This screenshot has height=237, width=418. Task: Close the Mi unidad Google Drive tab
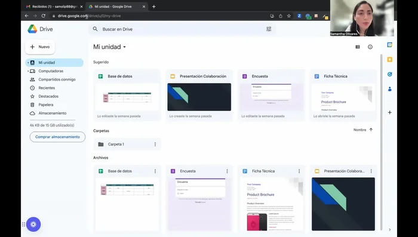click(x=144, y=7)
